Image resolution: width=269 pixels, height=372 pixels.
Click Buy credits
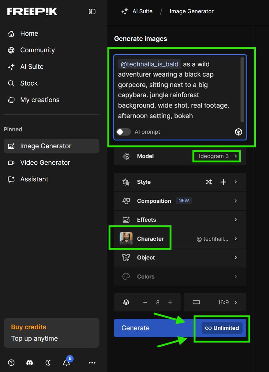pyautogui.click(x=28, y=327)
